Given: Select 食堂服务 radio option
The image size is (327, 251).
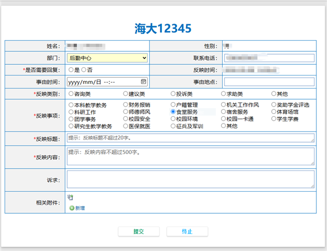Looking at the screenshot, I should [x=173, y=112].
